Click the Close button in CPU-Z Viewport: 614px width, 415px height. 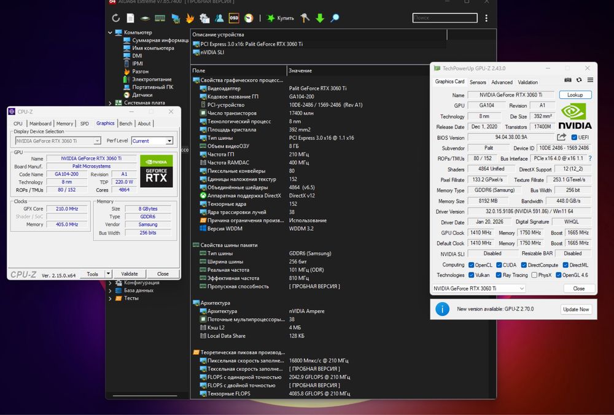pyautogui.click(x=163, y=274)
